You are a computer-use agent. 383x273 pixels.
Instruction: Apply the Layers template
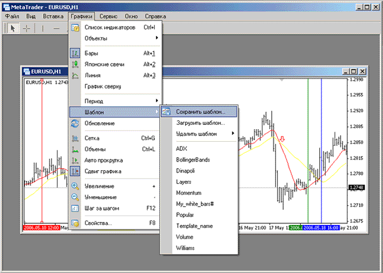(199, 182)
